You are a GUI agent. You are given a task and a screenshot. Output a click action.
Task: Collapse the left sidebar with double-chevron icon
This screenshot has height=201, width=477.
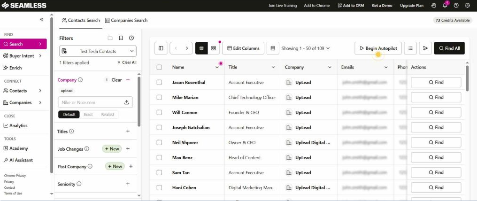(41, 19)
